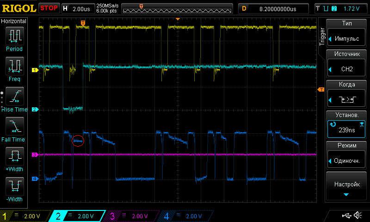
Task: Open the Настройк settings submenu
Action: (347, 187)
